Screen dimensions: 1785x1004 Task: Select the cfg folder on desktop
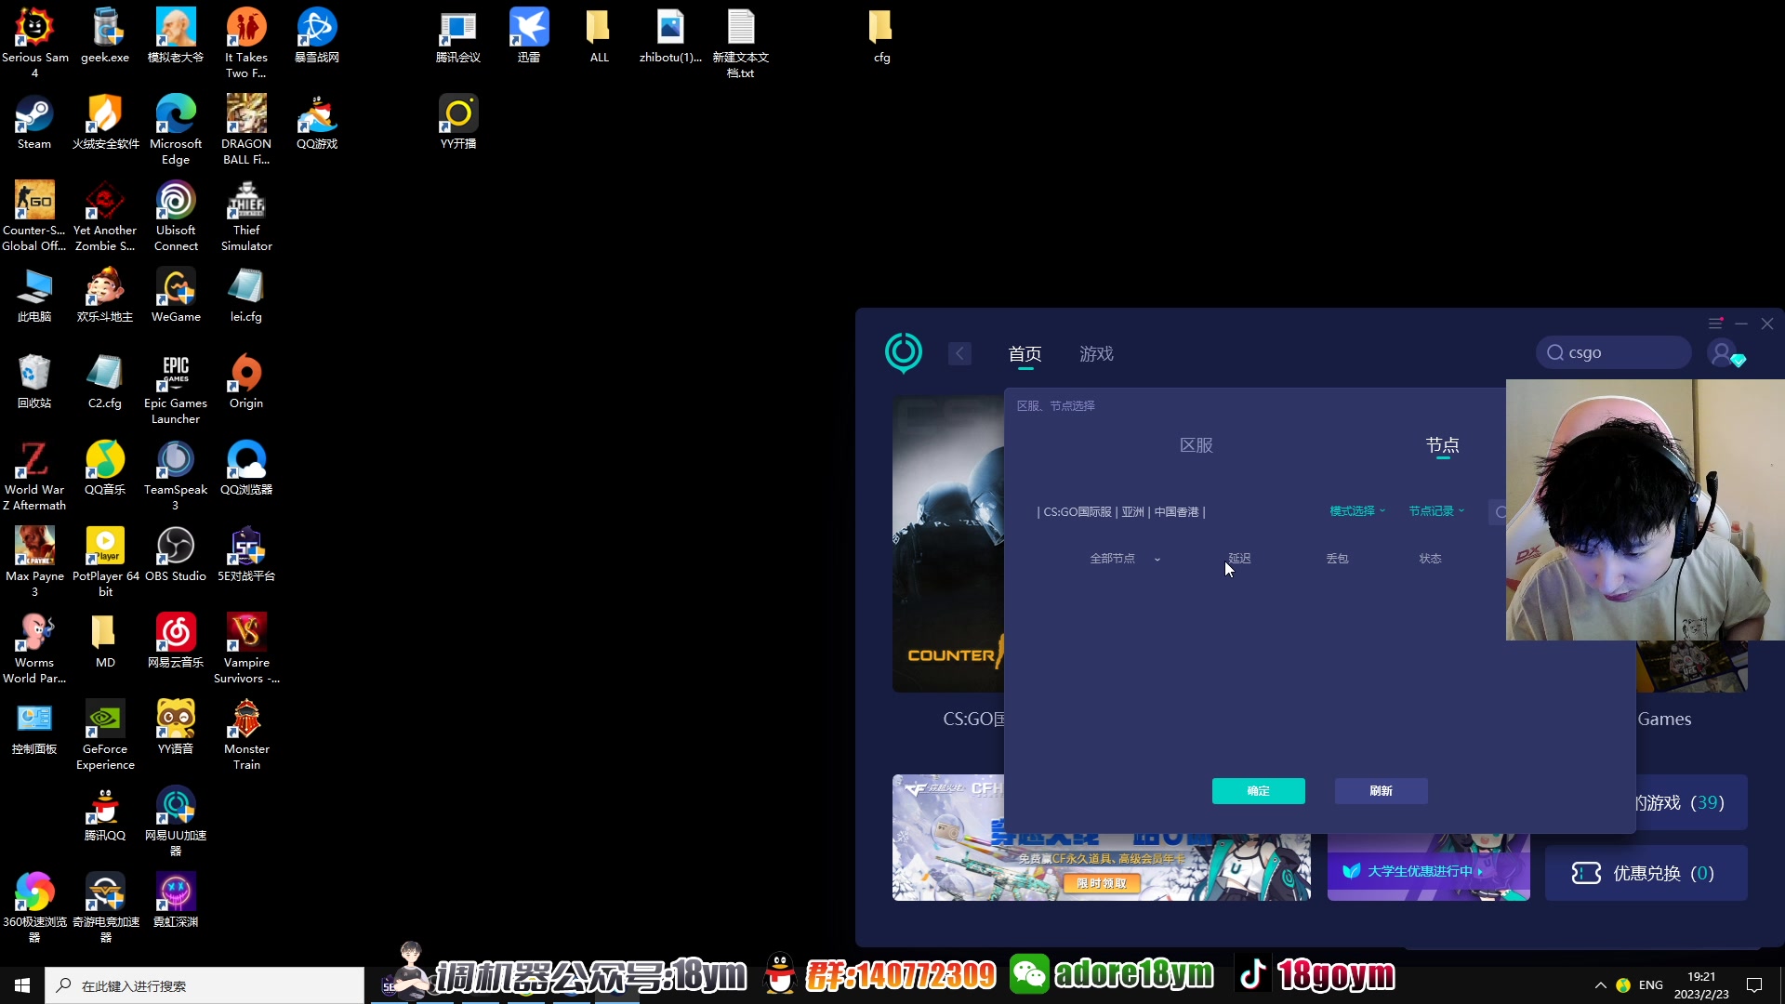point(881,35)
